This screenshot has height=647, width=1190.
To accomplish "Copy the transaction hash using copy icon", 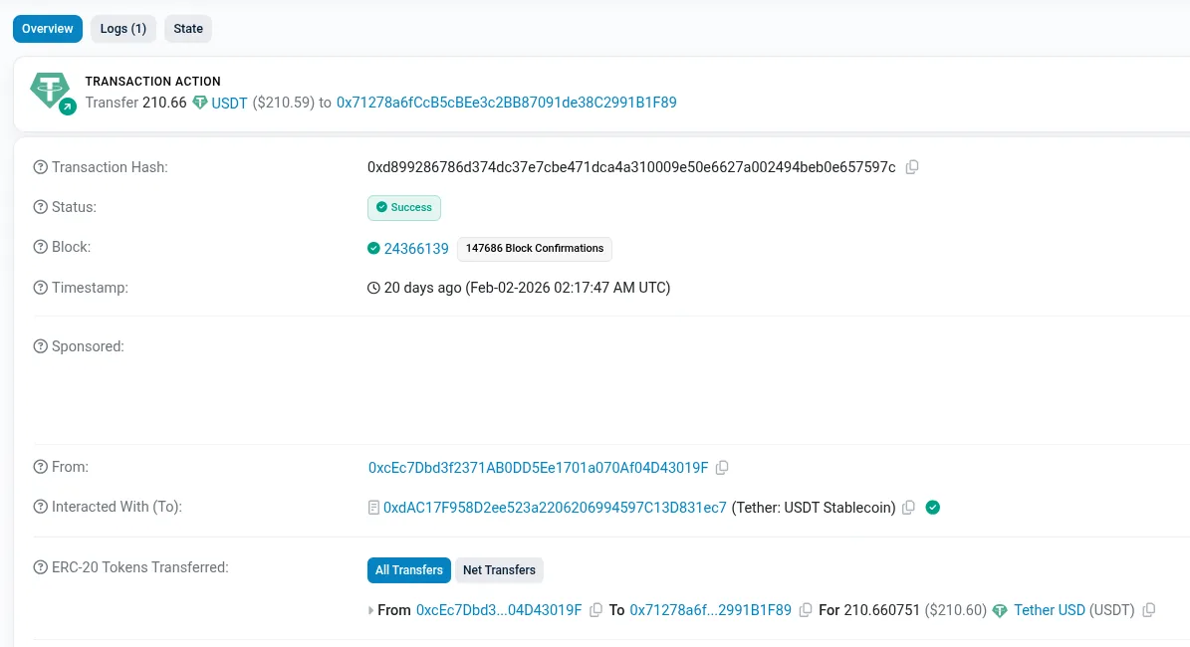I will [x=911, y=166].
